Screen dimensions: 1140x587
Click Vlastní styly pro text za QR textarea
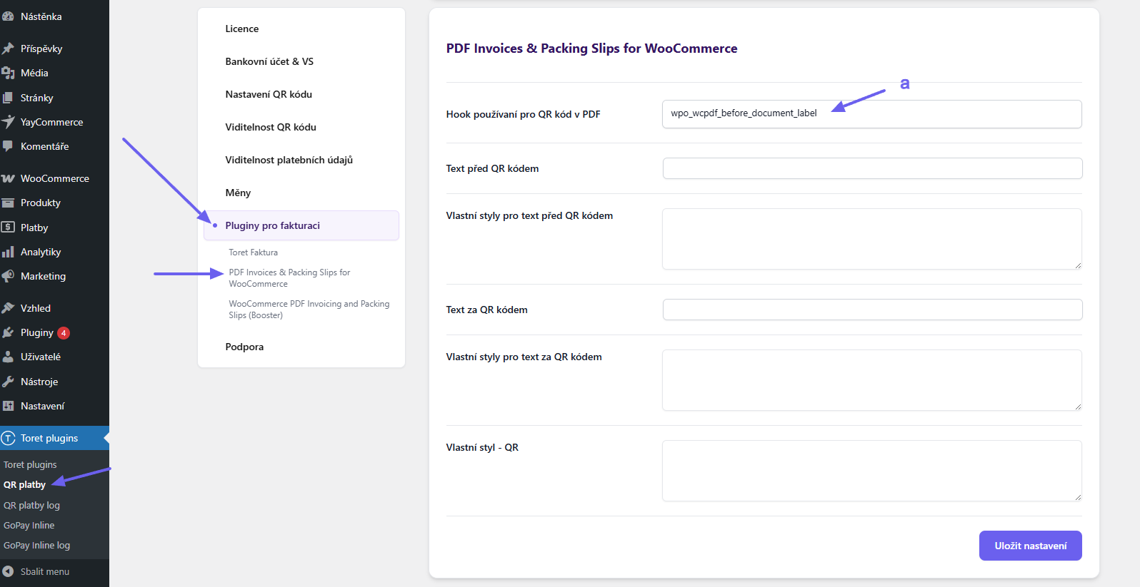[x=871, y=380]
